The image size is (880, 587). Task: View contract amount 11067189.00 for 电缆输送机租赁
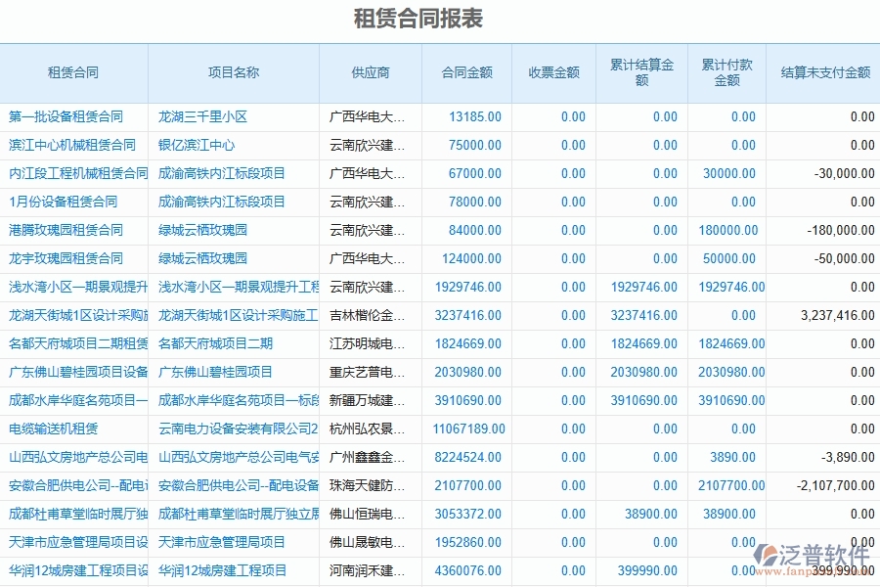click(471, 429)
